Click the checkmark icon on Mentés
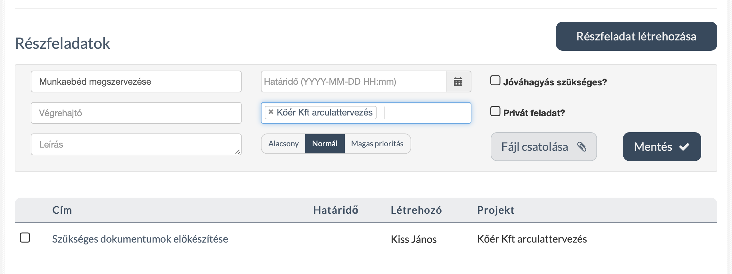732x274 pixels. [683, 146]
